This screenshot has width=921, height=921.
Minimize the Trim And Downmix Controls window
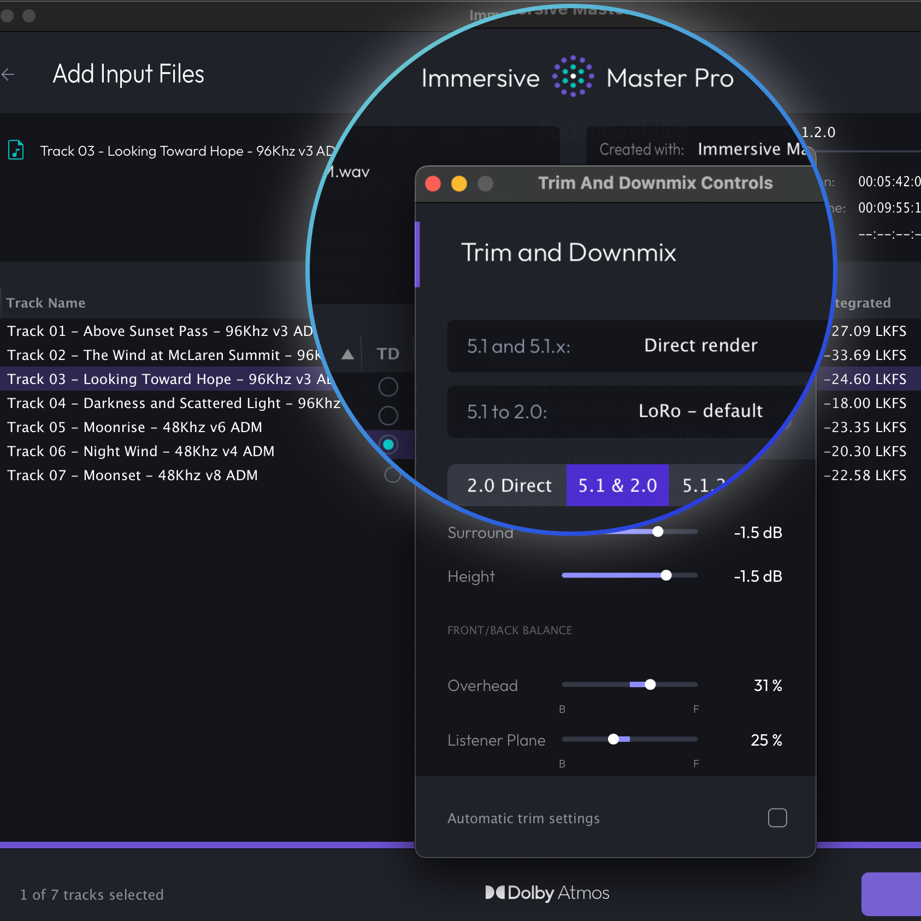pyautogui.click(x=459, y=184)
